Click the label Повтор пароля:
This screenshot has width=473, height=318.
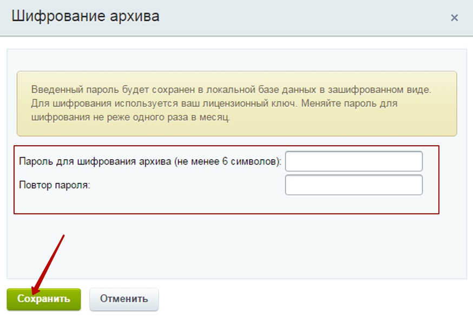pyautogui.click(x=55, y=185)
